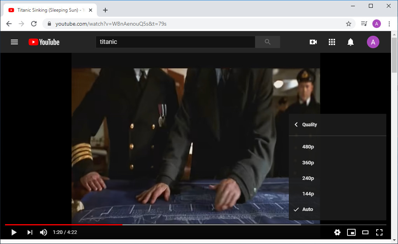
Task: Select the Titanic Sinking (Sleeping Sun) tab
Action: point(50,10)
